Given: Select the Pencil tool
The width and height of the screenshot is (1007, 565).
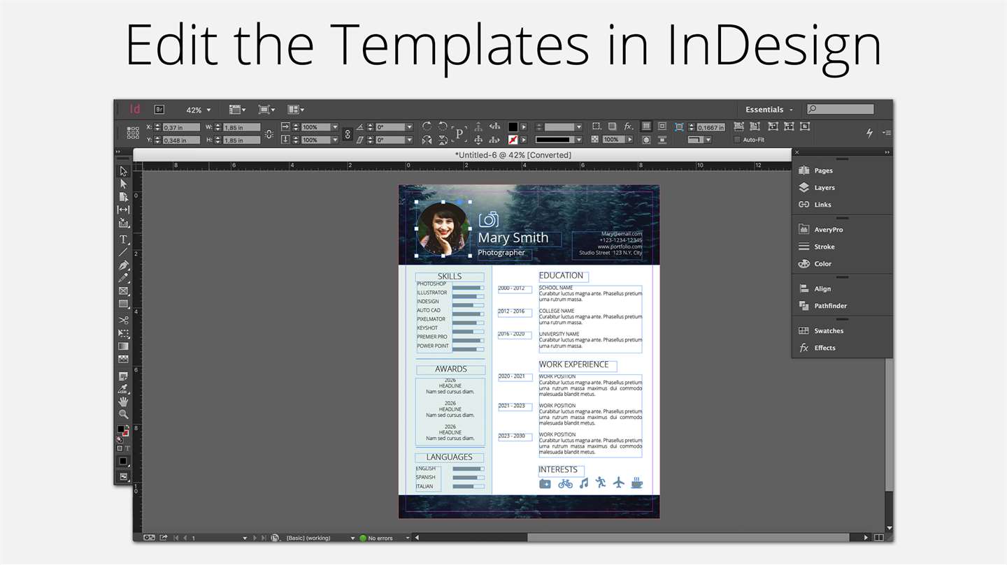Looking at the screenshot, I should tap(123, 278).
